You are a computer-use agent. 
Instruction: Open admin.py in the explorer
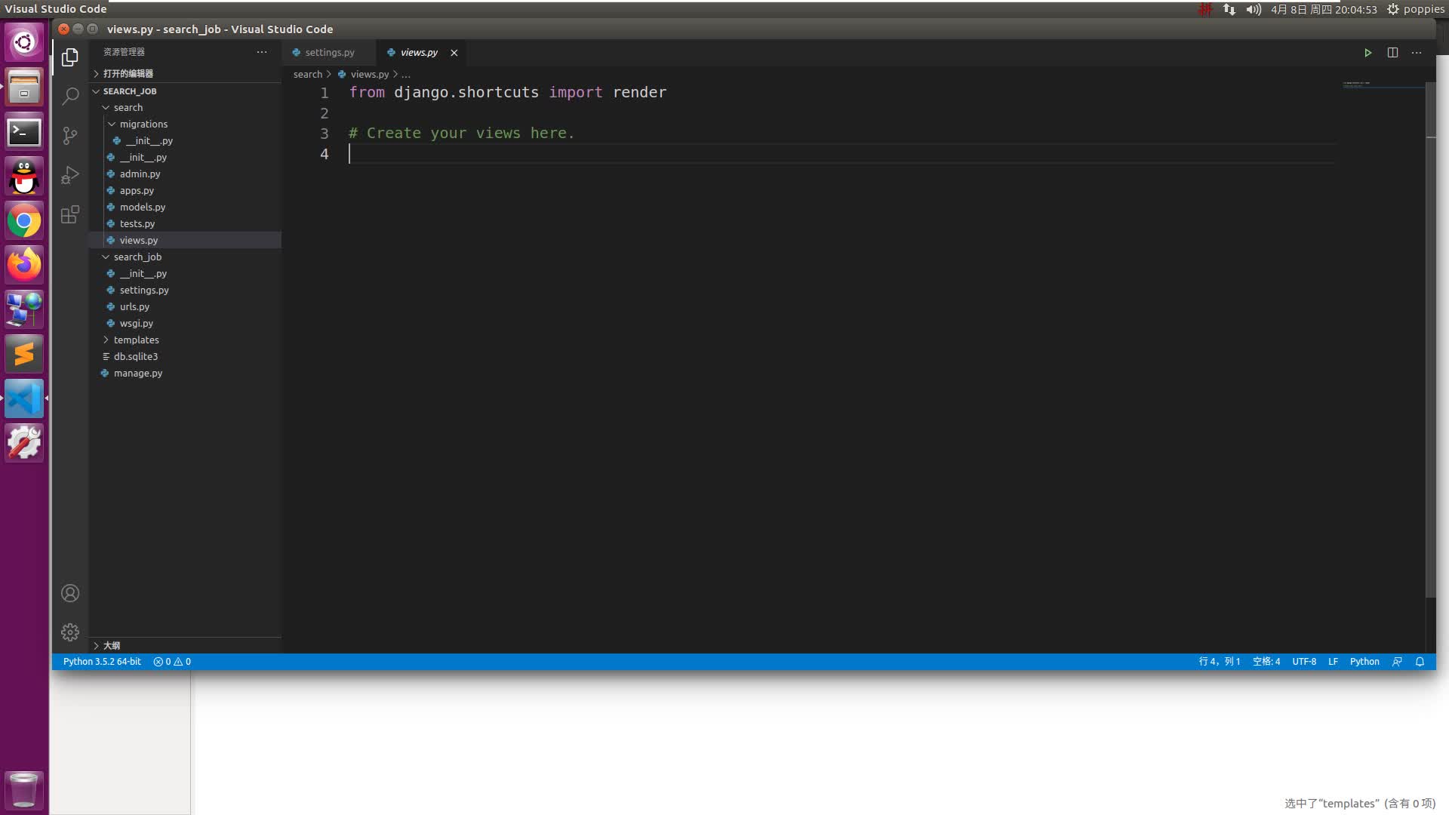coord(185,174)
